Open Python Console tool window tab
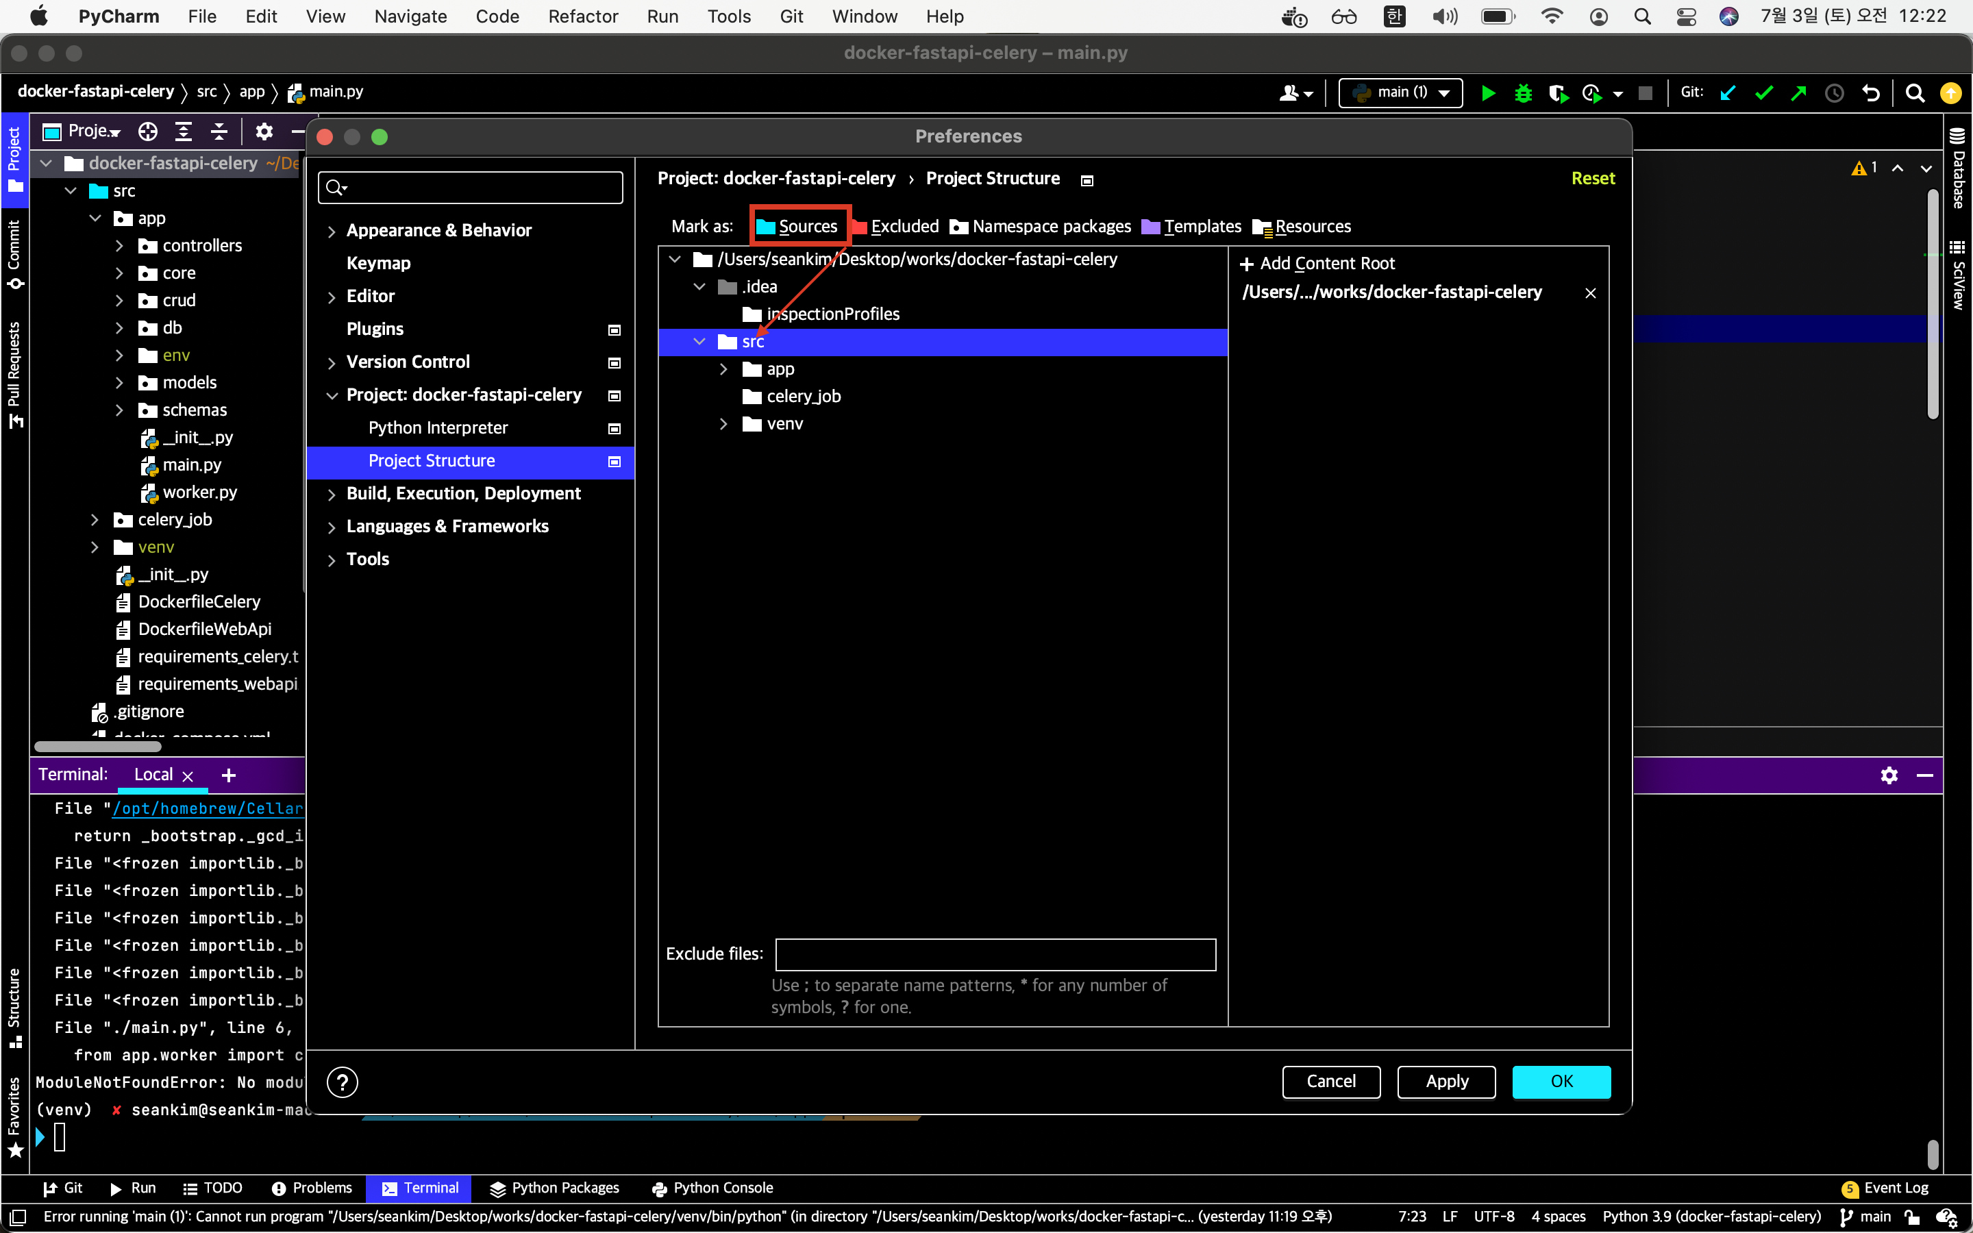The width and height of the screenshot is (1973, 1233). (712, 1188)
